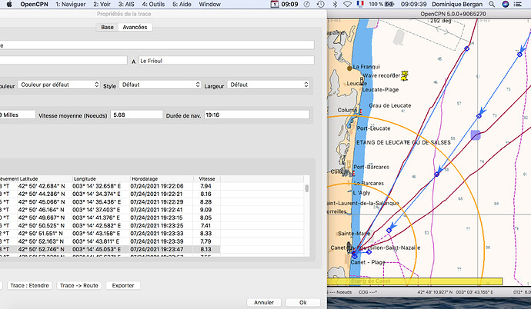The width and height of the screenshot is (531, 309).
Task: Open Notification Center list icon
Action: coord(518,4)
